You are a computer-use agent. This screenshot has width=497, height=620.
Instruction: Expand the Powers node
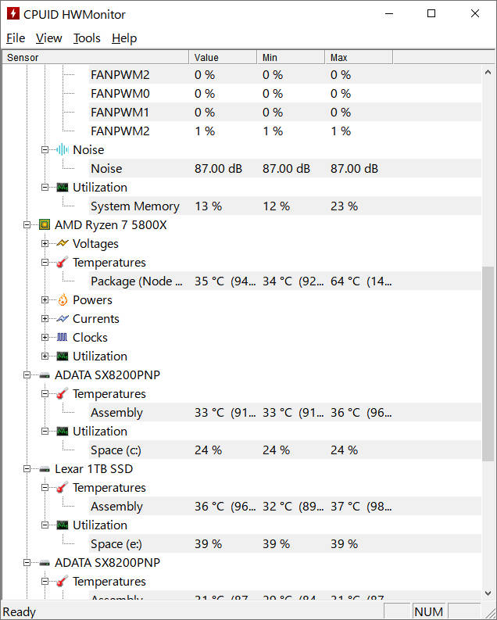pos(45,300)
